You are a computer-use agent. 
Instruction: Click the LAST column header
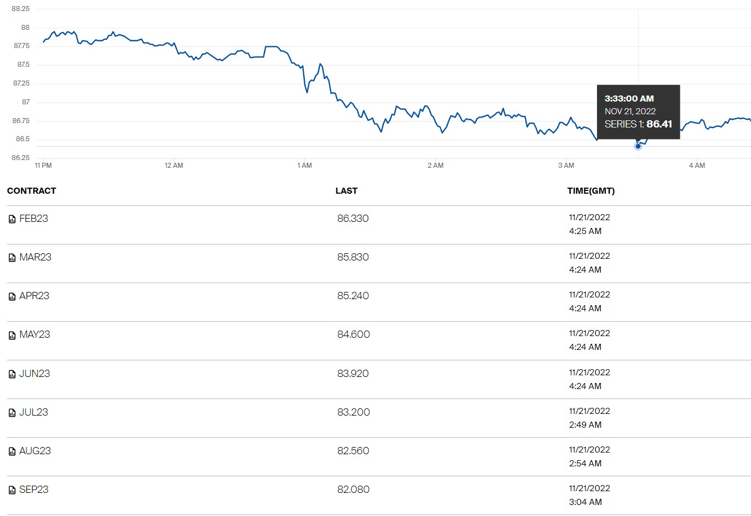click(346, 191)
